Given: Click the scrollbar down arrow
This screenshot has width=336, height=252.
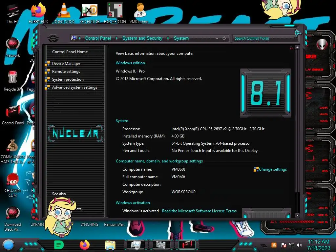Looking at the screenshot, I should click(x=297, y=215).
